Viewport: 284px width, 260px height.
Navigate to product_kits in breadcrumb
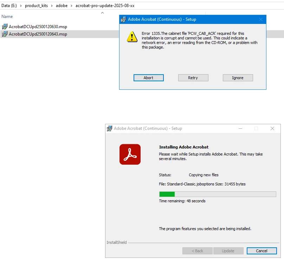(x=37, y=6)
